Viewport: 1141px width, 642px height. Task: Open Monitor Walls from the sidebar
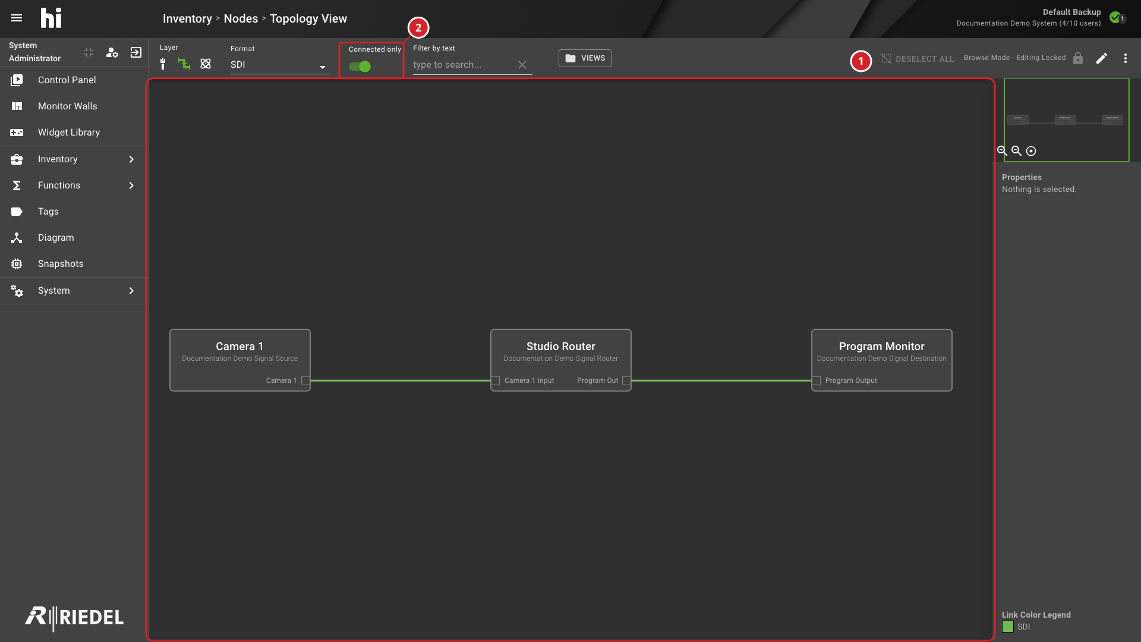(73, 106)
